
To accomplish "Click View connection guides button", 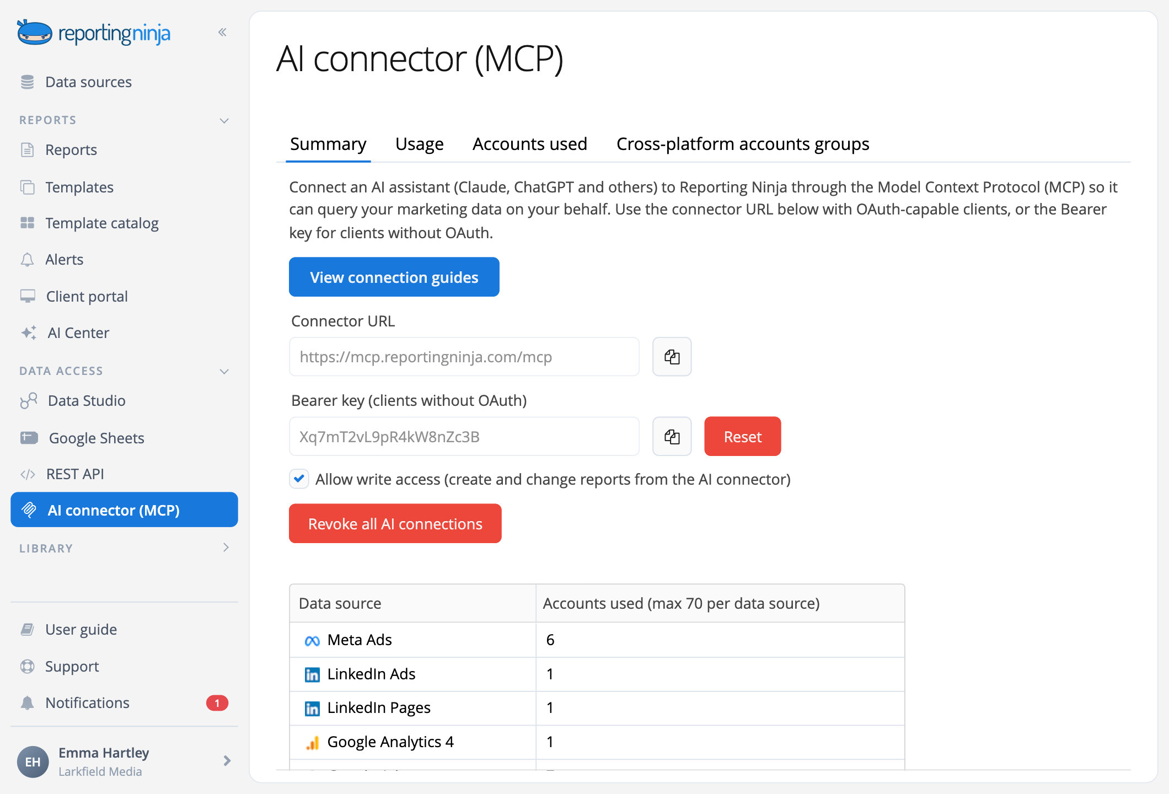I will pyautogui.click(x=394, y=277).
